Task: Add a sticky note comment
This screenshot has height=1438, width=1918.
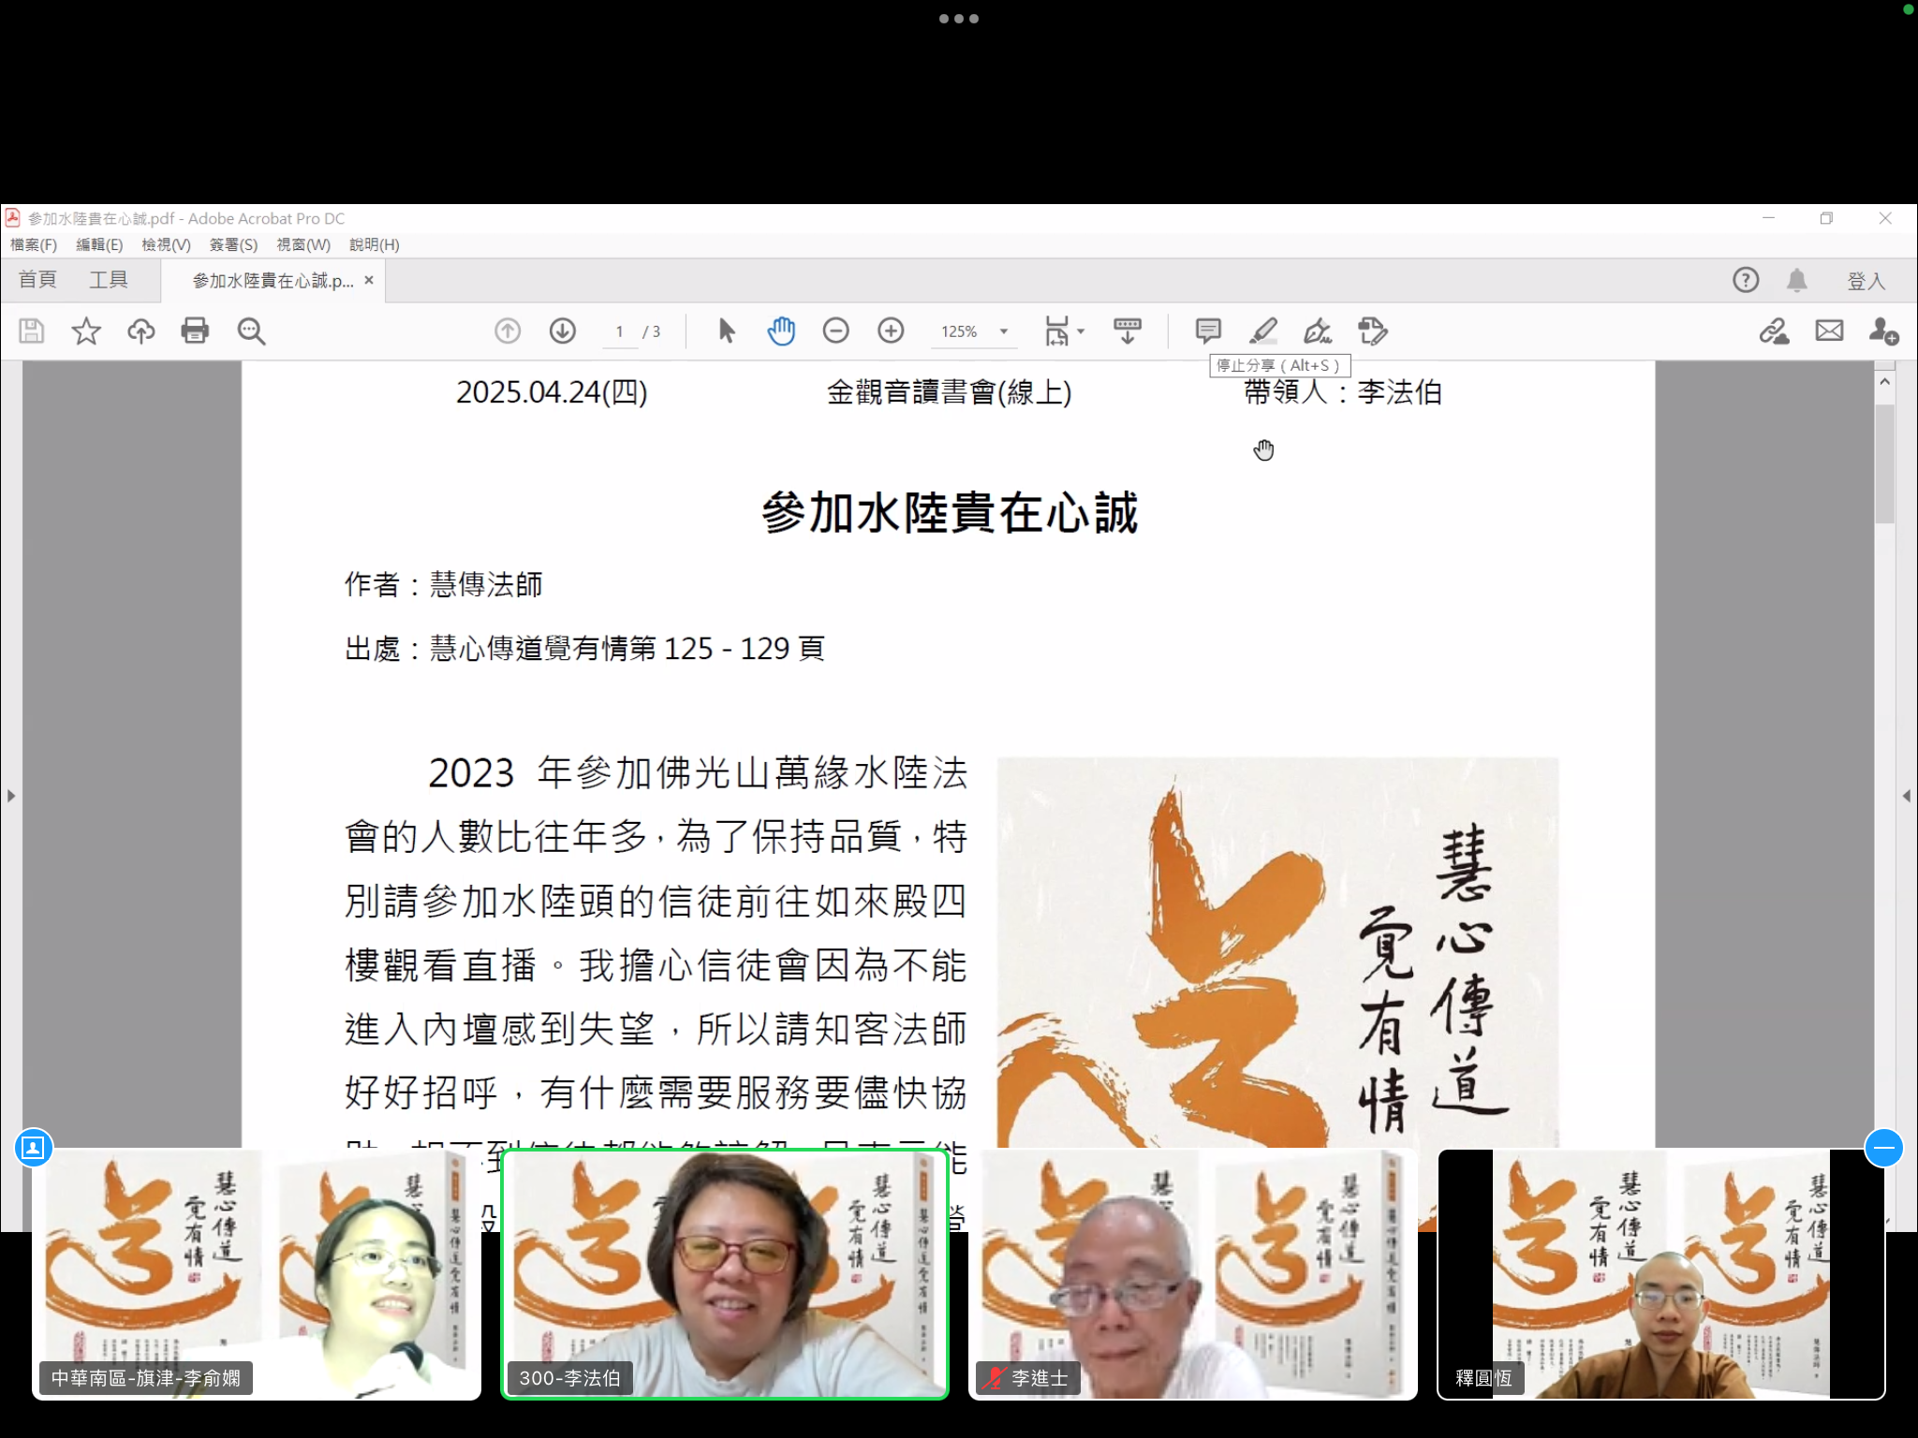Action: [1208, 330]
